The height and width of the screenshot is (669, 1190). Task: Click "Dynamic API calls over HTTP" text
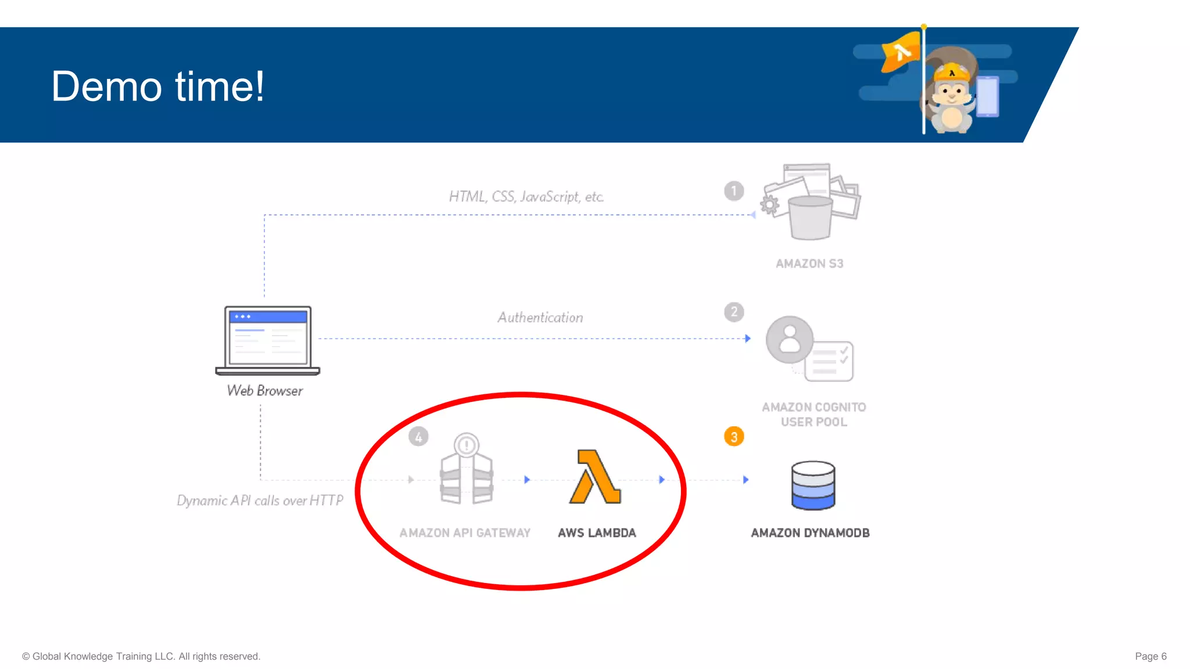(x=260, y=501)
